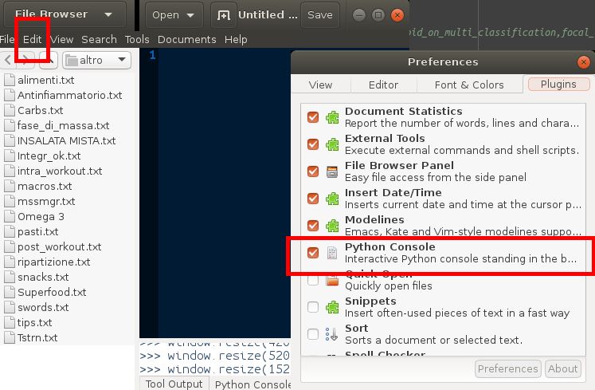Select the Antinfiammatorio.txt file
Viewport: 595px width, 390px height.
point(70,95)
